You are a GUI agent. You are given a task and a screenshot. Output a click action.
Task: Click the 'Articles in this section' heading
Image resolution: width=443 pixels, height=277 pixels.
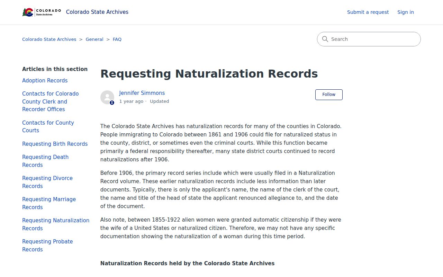[55, 69]
